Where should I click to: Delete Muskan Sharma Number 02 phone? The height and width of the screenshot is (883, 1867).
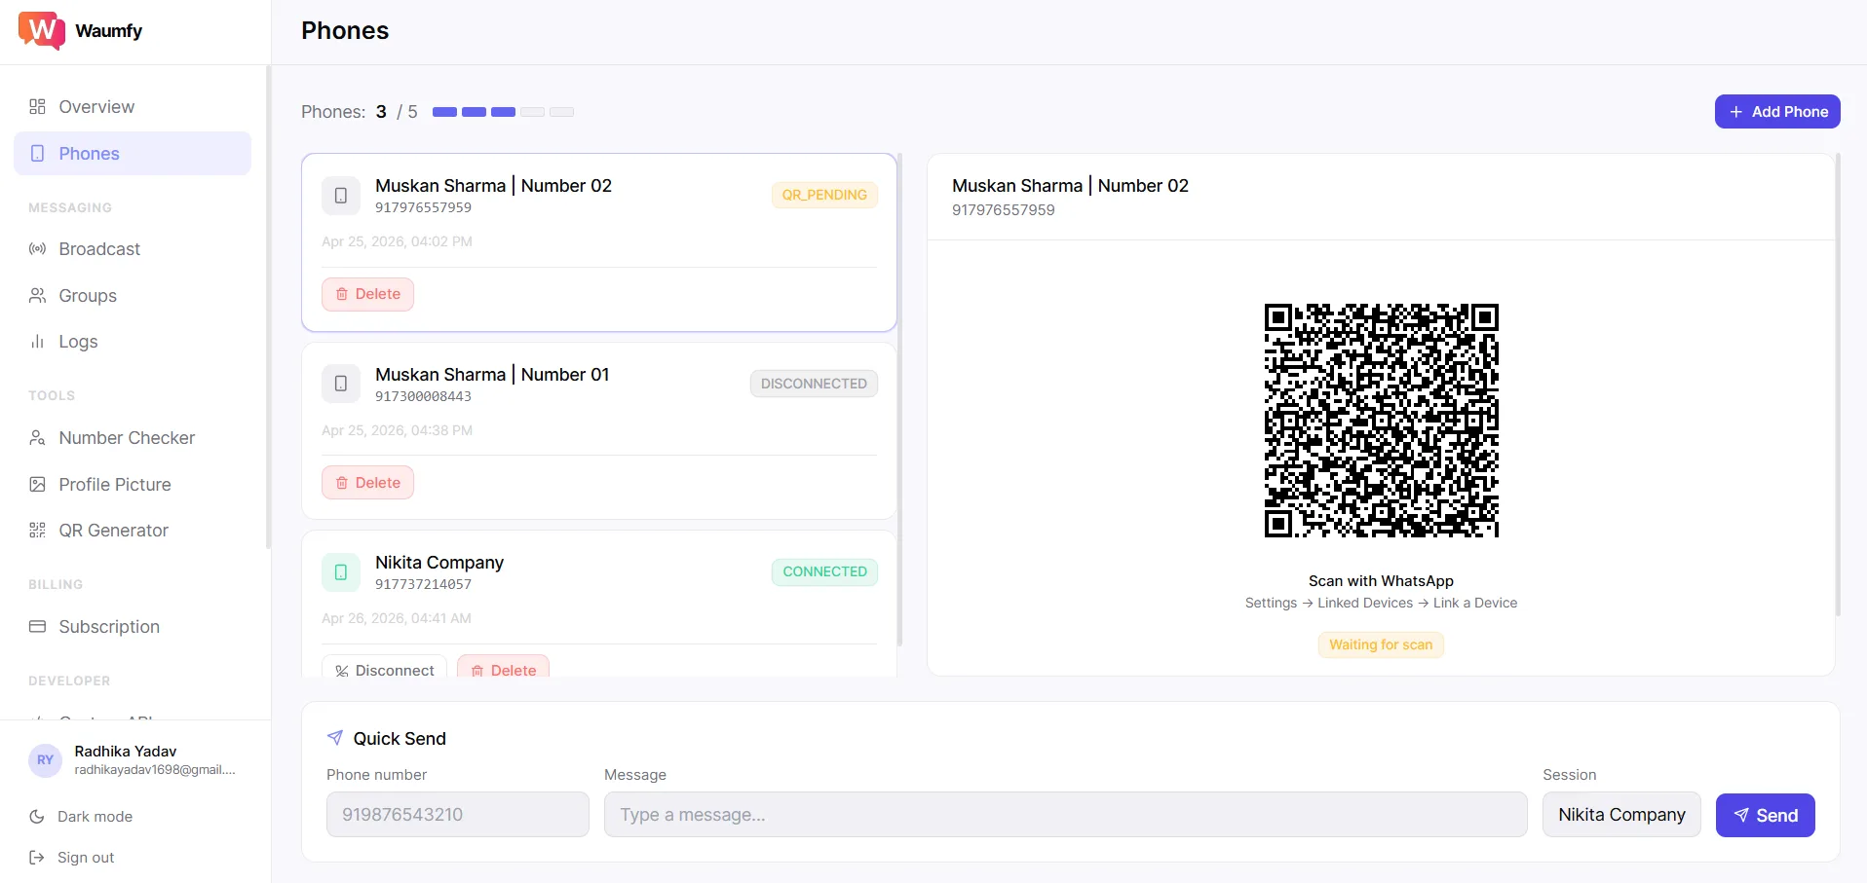pyautogui.click(x=367, y=294)
